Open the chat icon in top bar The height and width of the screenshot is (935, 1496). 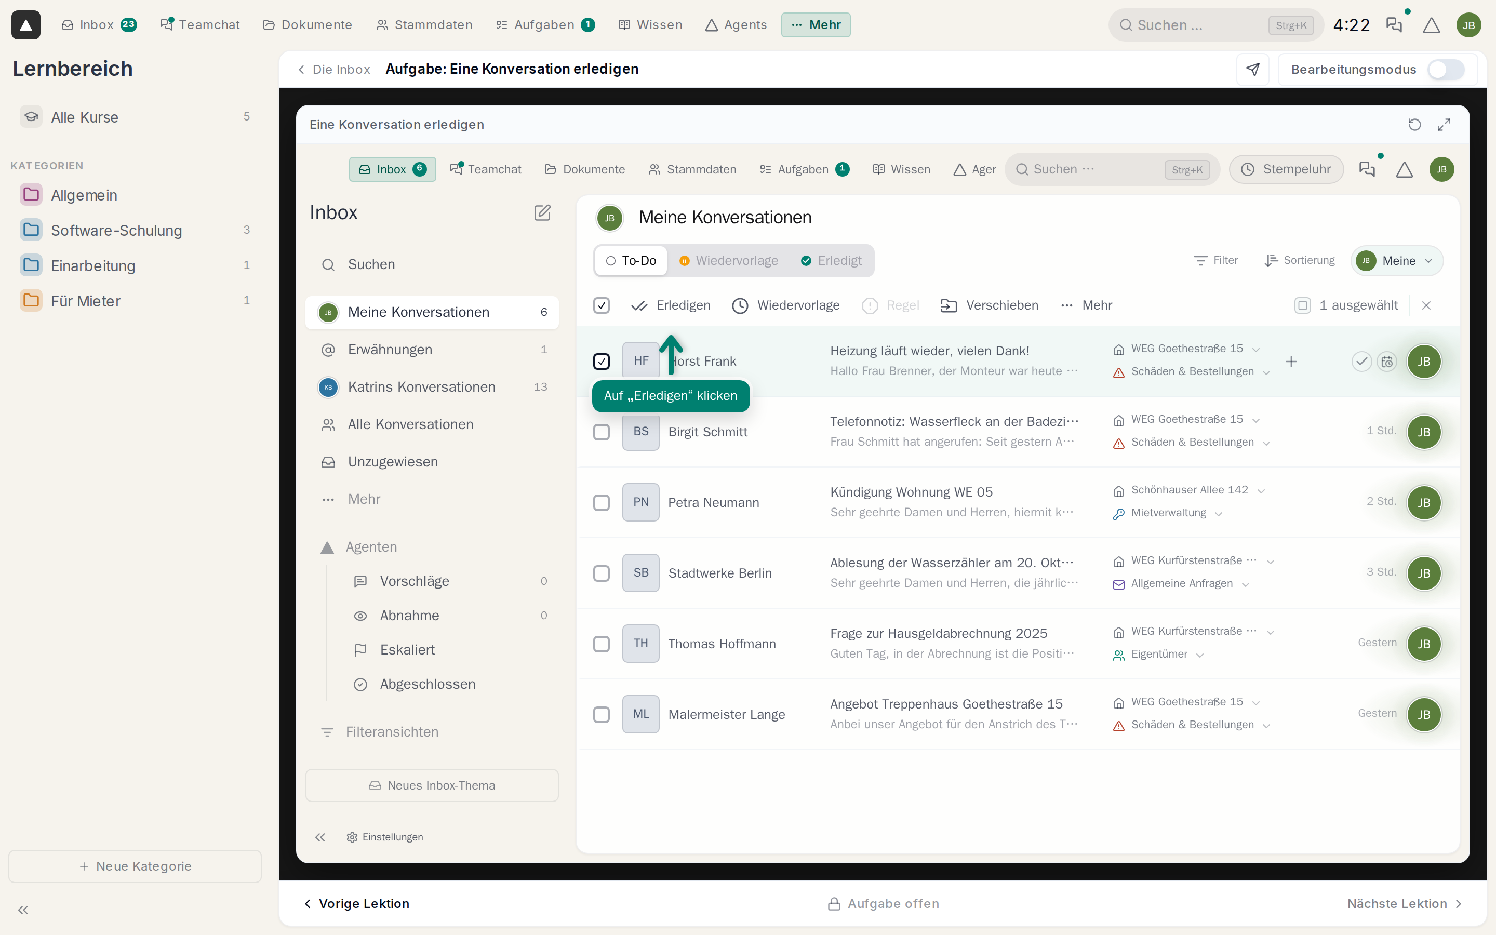[1394, 25]
